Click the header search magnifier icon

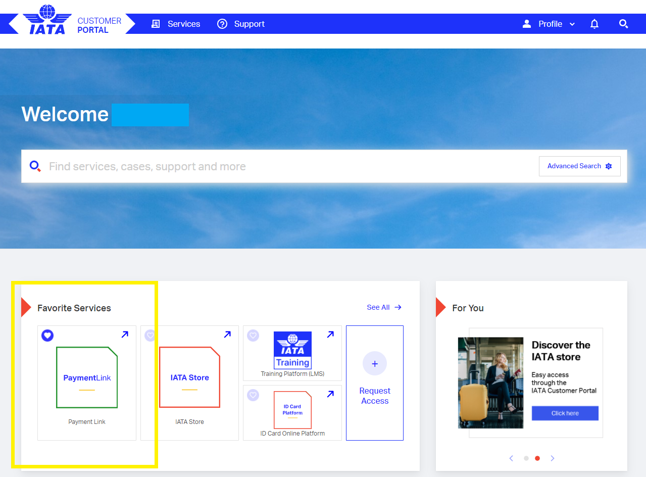(624, 24)
